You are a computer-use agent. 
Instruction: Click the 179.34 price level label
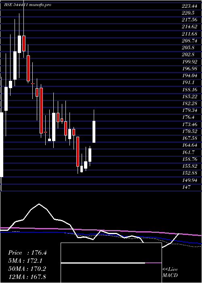(x=189, y=110)
